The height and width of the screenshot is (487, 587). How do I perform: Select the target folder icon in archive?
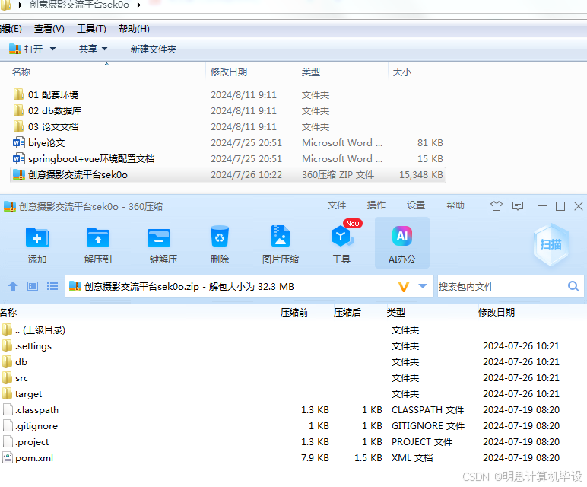click(7, 393)
